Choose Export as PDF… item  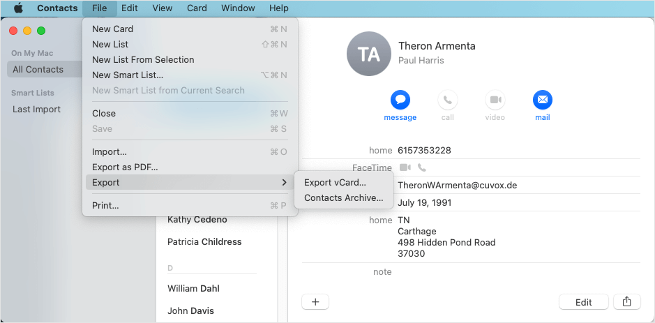(x=190, y=167)
